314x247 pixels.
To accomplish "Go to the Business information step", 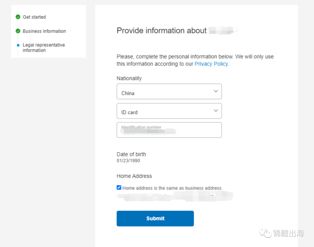I will coord(44,31).
